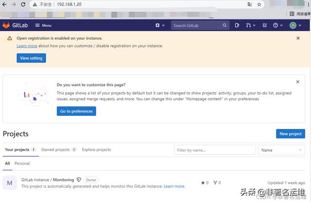311x202 pixels.
Task: Open GitLab Instance / Monitoring project
Action: (x=48, y=180)
